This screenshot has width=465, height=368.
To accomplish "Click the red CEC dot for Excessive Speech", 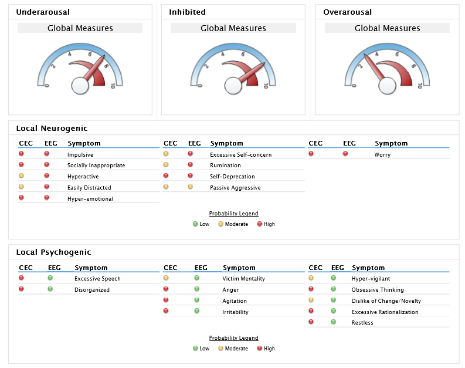I will click(x=21, y=278).
